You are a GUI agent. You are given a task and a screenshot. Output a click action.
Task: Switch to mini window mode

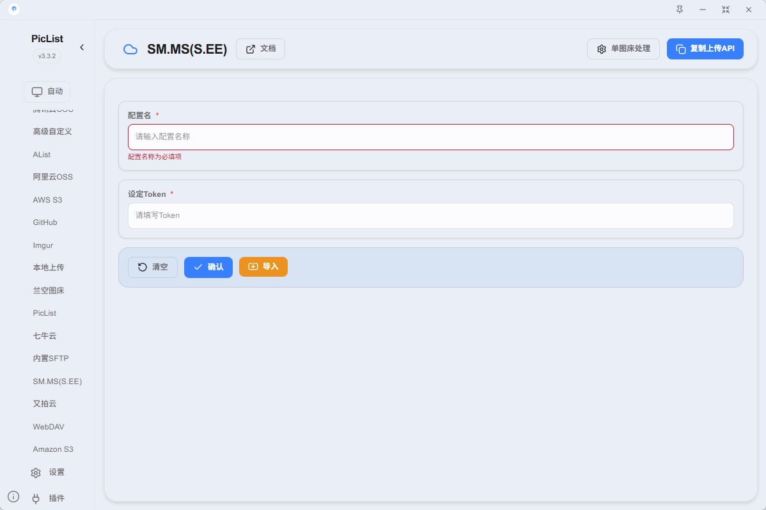point(726,10)
